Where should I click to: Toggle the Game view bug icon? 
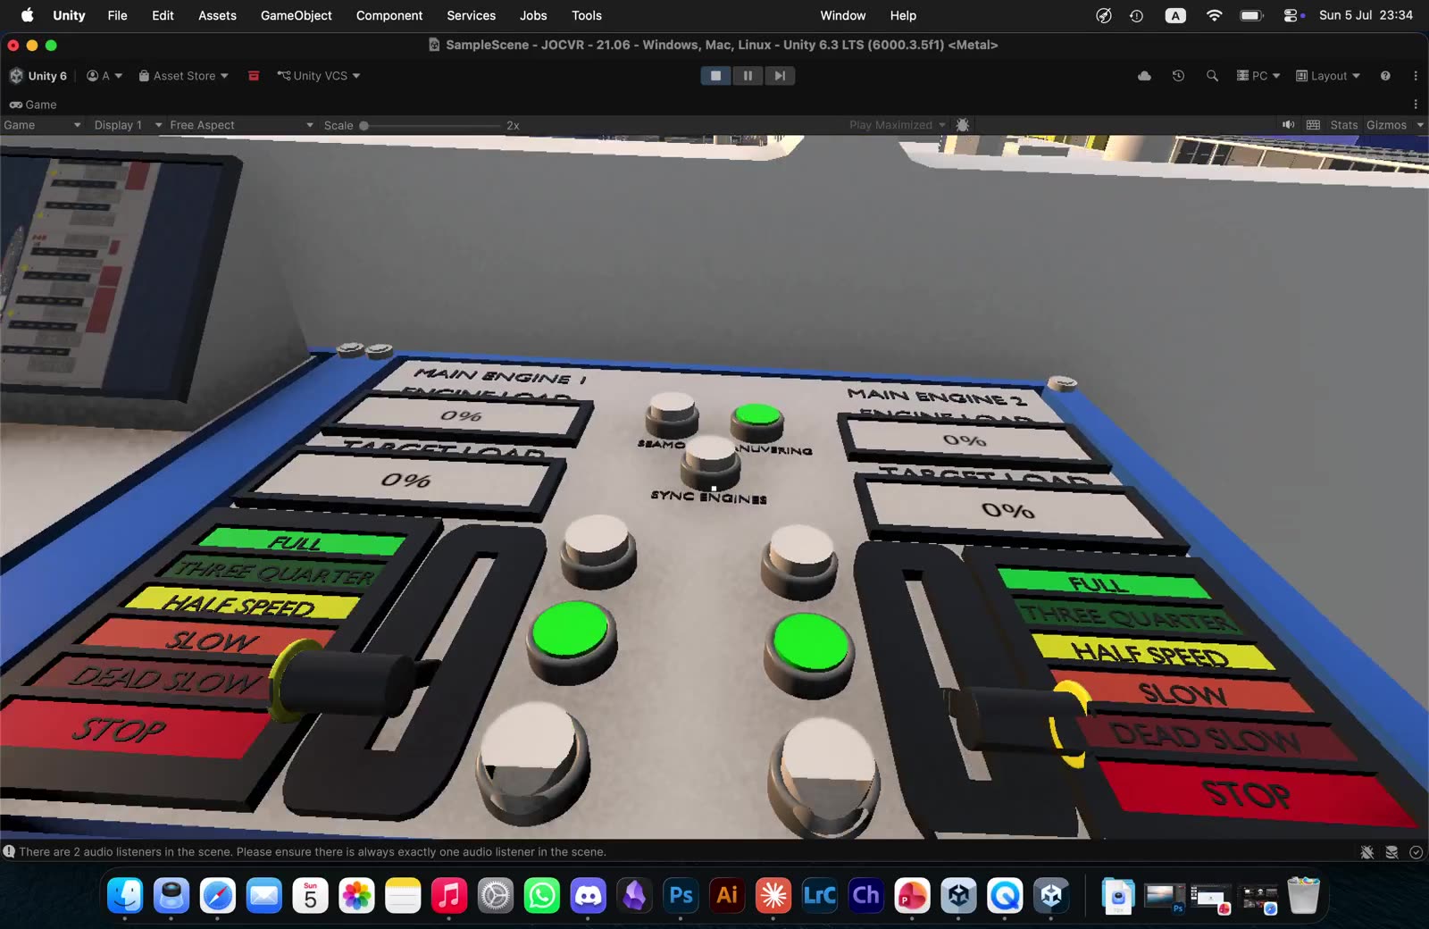[963, 125]
